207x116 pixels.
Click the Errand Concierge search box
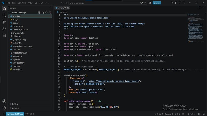[x=104, y=3]
